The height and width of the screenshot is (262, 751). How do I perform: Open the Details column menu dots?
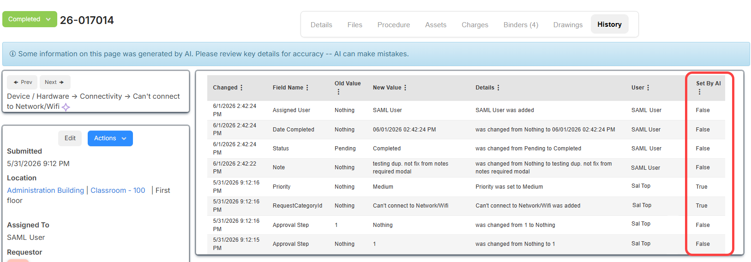click(x=499, y=88)
